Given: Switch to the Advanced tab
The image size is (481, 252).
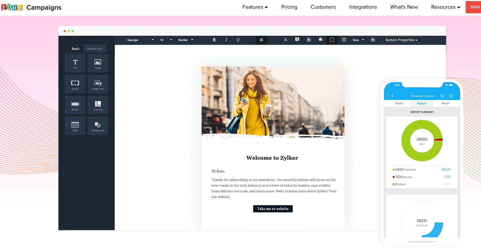Looking at the screenshot, I should point(95,48).
